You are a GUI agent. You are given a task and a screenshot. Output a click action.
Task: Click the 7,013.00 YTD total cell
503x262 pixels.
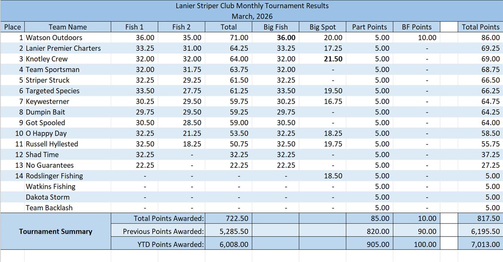486,244
